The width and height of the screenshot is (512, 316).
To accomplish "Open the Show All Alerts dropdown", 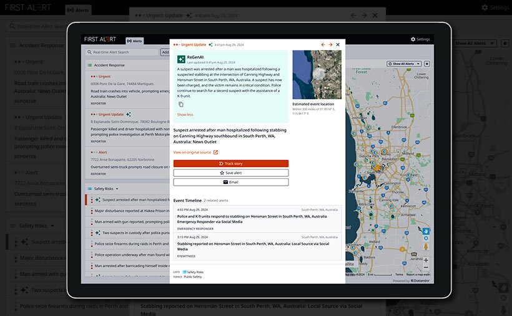I will (x=404, y=64).
